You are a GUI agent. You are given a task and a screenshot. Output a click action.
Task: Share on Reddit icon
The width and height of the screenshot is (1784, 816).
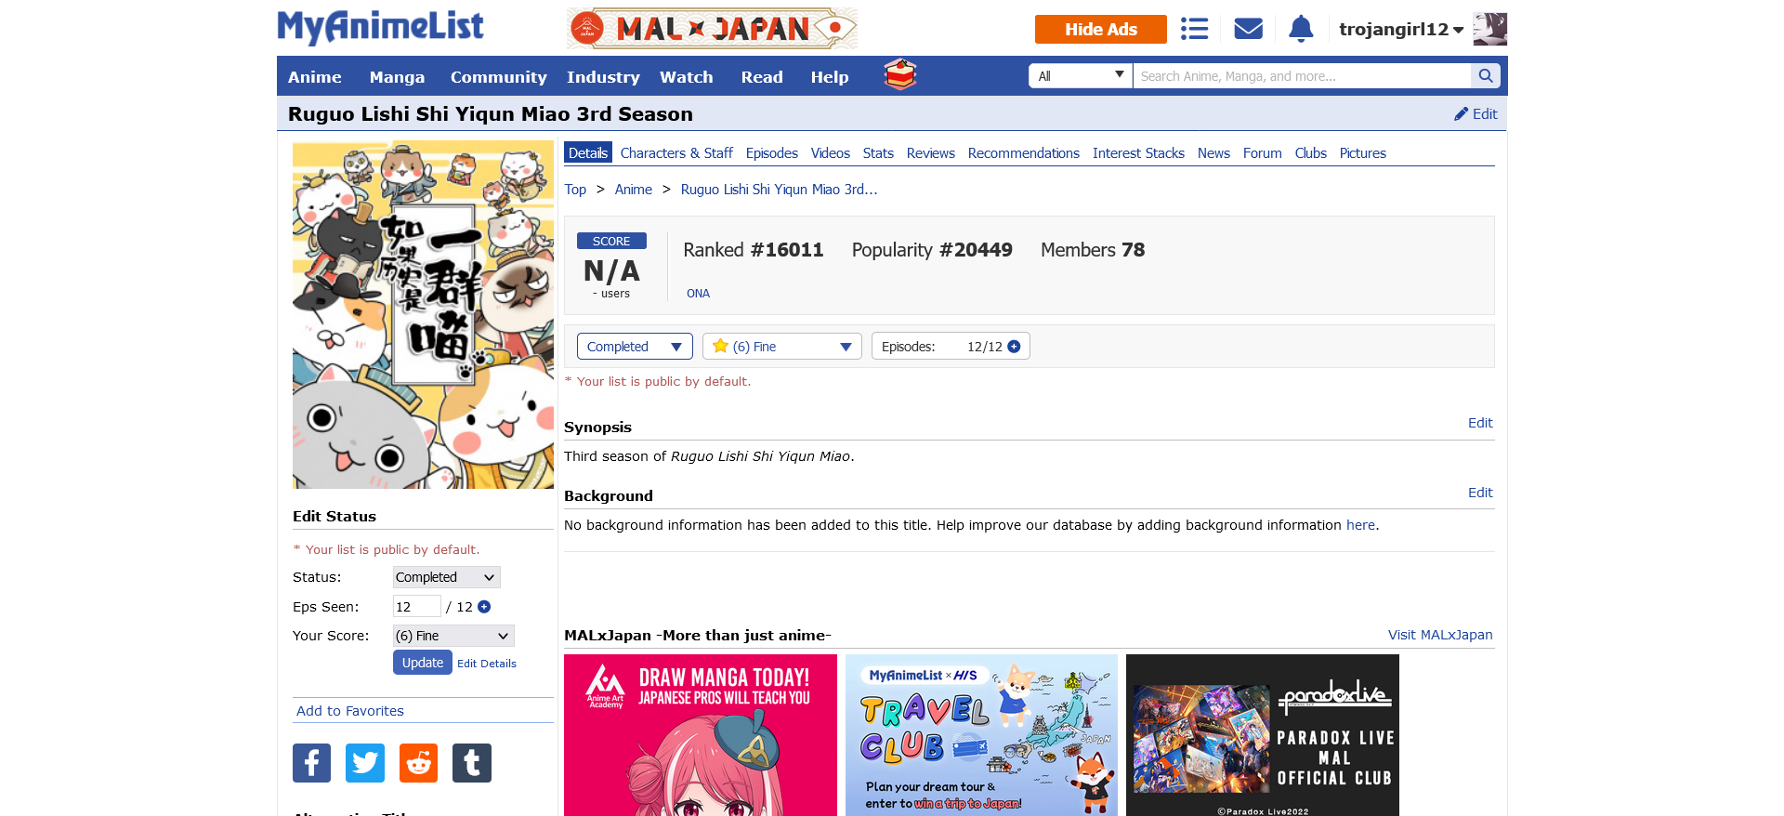[418, 763]
